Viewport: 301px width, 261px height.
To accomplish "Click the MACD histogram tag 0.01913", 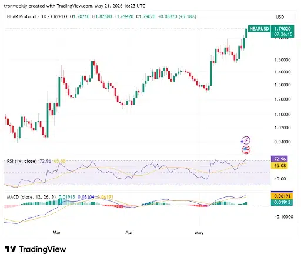I will point(282,202).
